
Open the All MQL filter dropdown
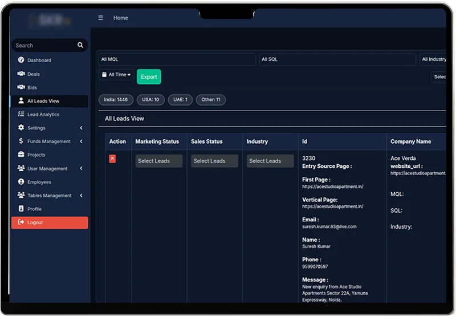click(177, 59)
